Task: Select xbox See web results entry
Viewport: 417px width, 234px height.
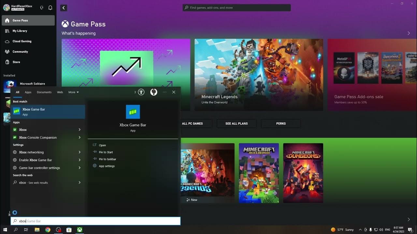Action: click(x=43, y=183)
